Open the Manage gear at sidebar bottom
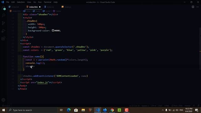201x113 pixels. click(x=3, y=100)
